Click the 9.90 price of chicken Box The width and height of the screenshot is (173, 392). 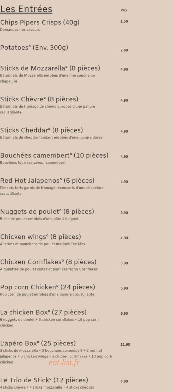pyautogui.click(x=124, y=313)
